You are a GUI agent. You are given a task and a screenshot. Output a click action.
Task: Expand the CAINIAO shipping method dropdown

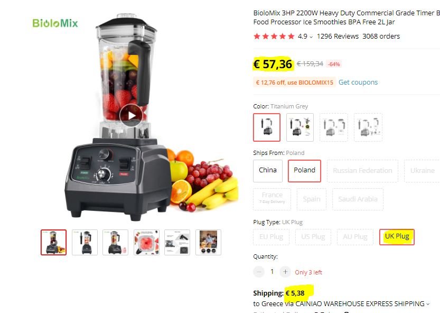(x=428, y=304)
